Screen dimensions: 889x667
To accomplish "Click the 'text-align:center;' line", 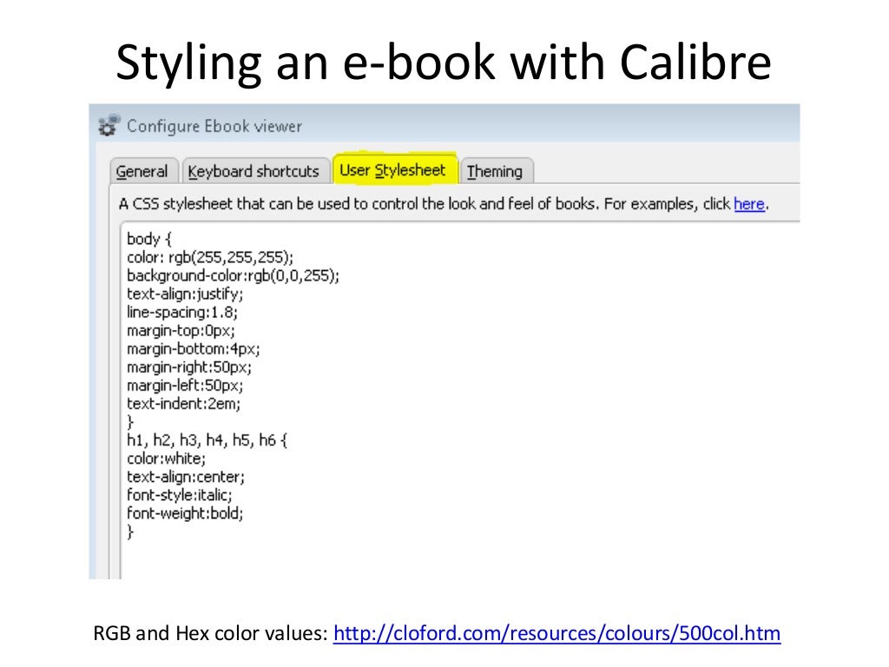I will pyautogui.click(x=186, y=477).
